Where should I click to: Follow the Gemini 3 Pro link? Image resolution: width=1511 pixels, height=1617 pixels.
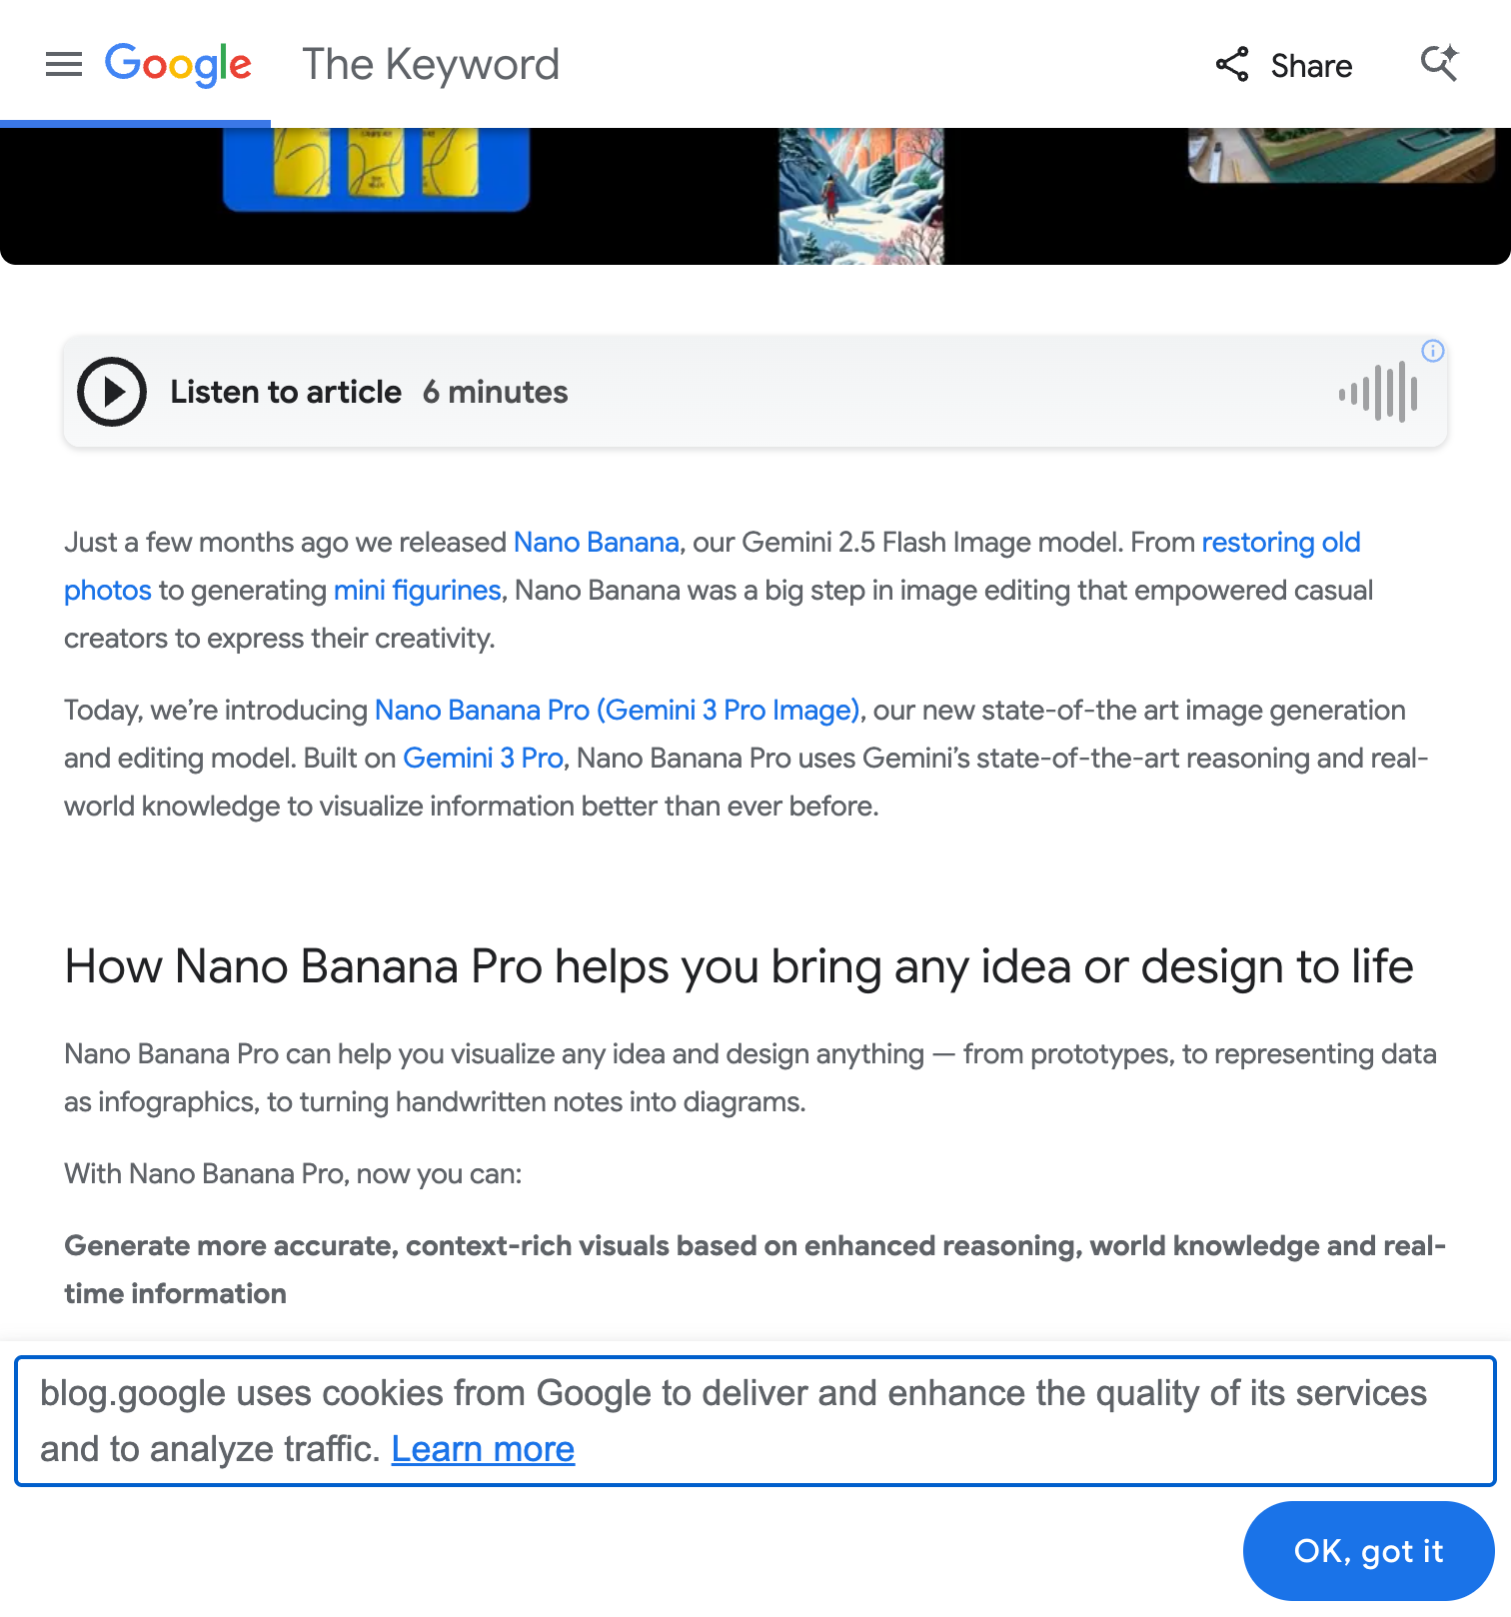483,758
